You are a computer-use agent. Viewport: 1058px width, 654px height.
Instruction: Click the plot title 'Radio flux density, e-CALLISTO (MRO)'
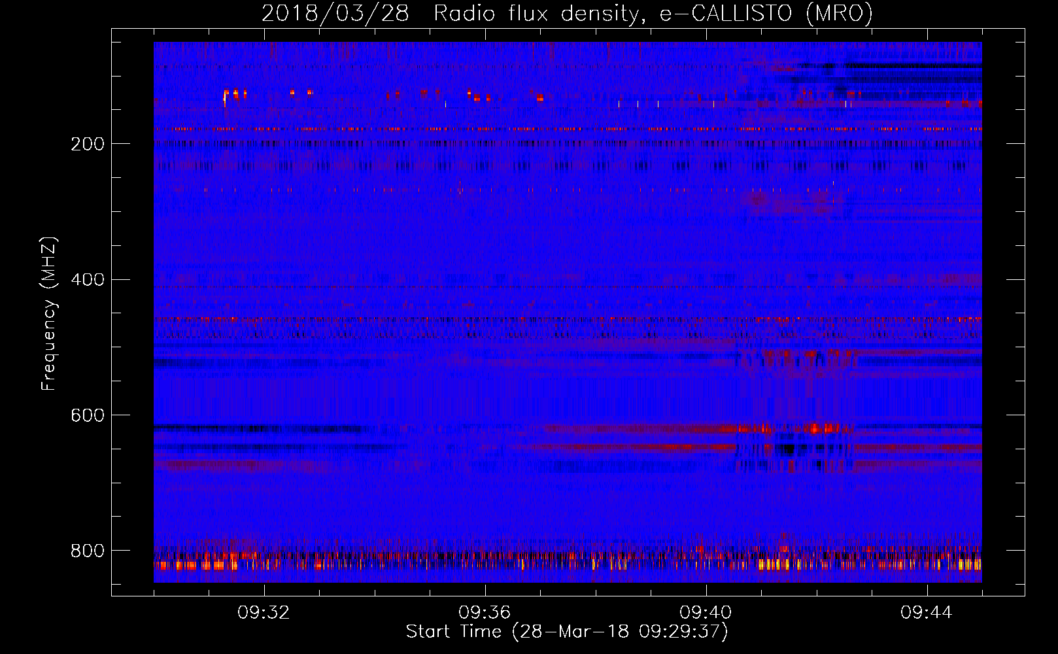coord(653,13)
